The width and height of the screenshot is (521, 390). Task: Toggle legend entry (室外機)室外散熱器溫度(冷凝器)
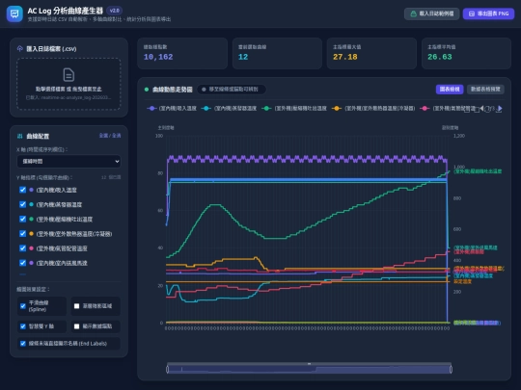[373, 108]
